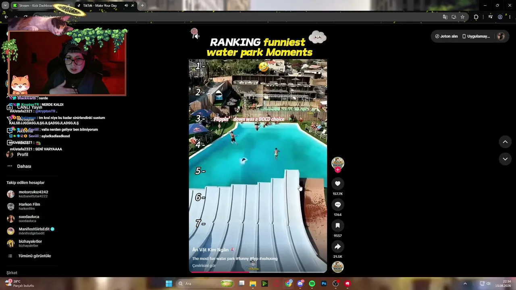Open the #xuhuong hashtag
The height and width of the screenshot is (290, 516).
pyautogui.click(x=268, y=259)
